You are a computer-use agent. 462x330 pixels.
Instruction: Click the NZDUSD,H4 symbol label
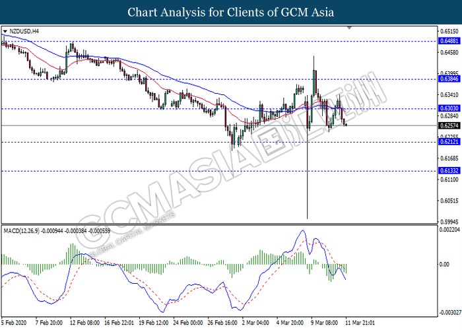24,31
